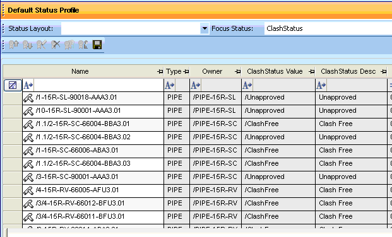Click the ClashStatus Value filter box
The image size is (392, 237).
pos(283,86)
